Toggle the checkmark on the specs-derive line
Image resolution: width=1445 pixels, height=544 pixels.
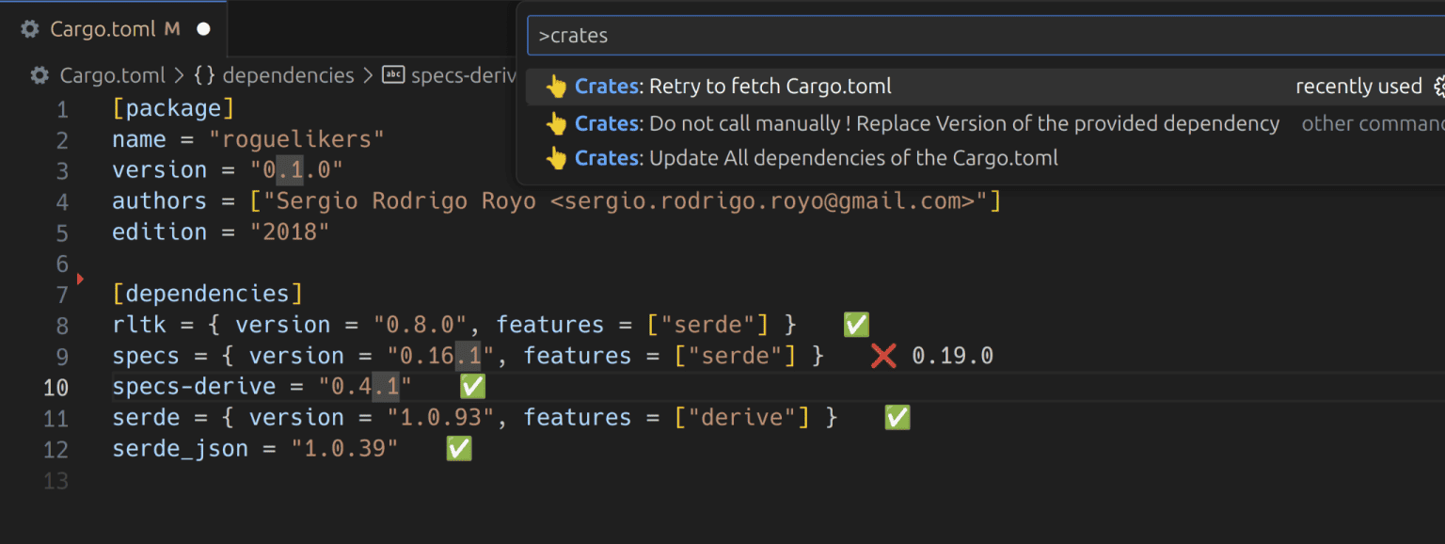pyautogui.click(x=471, y=386)
